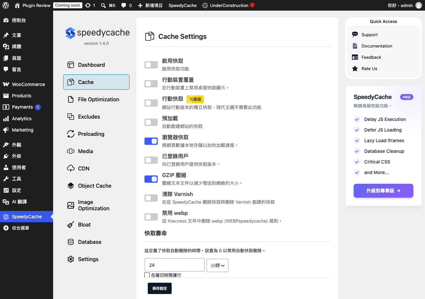The width and height of the screenshot is (425, 299).
Task: Open the 文章 admin menu
Action: click(x=27, y=35)
